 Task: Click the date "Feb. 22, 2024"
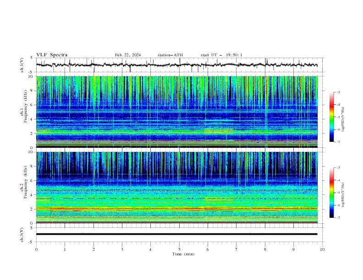tap(128, 55)
